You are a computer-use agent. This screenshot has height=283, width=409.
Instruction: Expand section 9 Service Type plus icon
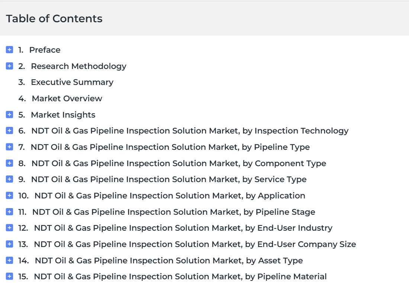tap(9, 179)
